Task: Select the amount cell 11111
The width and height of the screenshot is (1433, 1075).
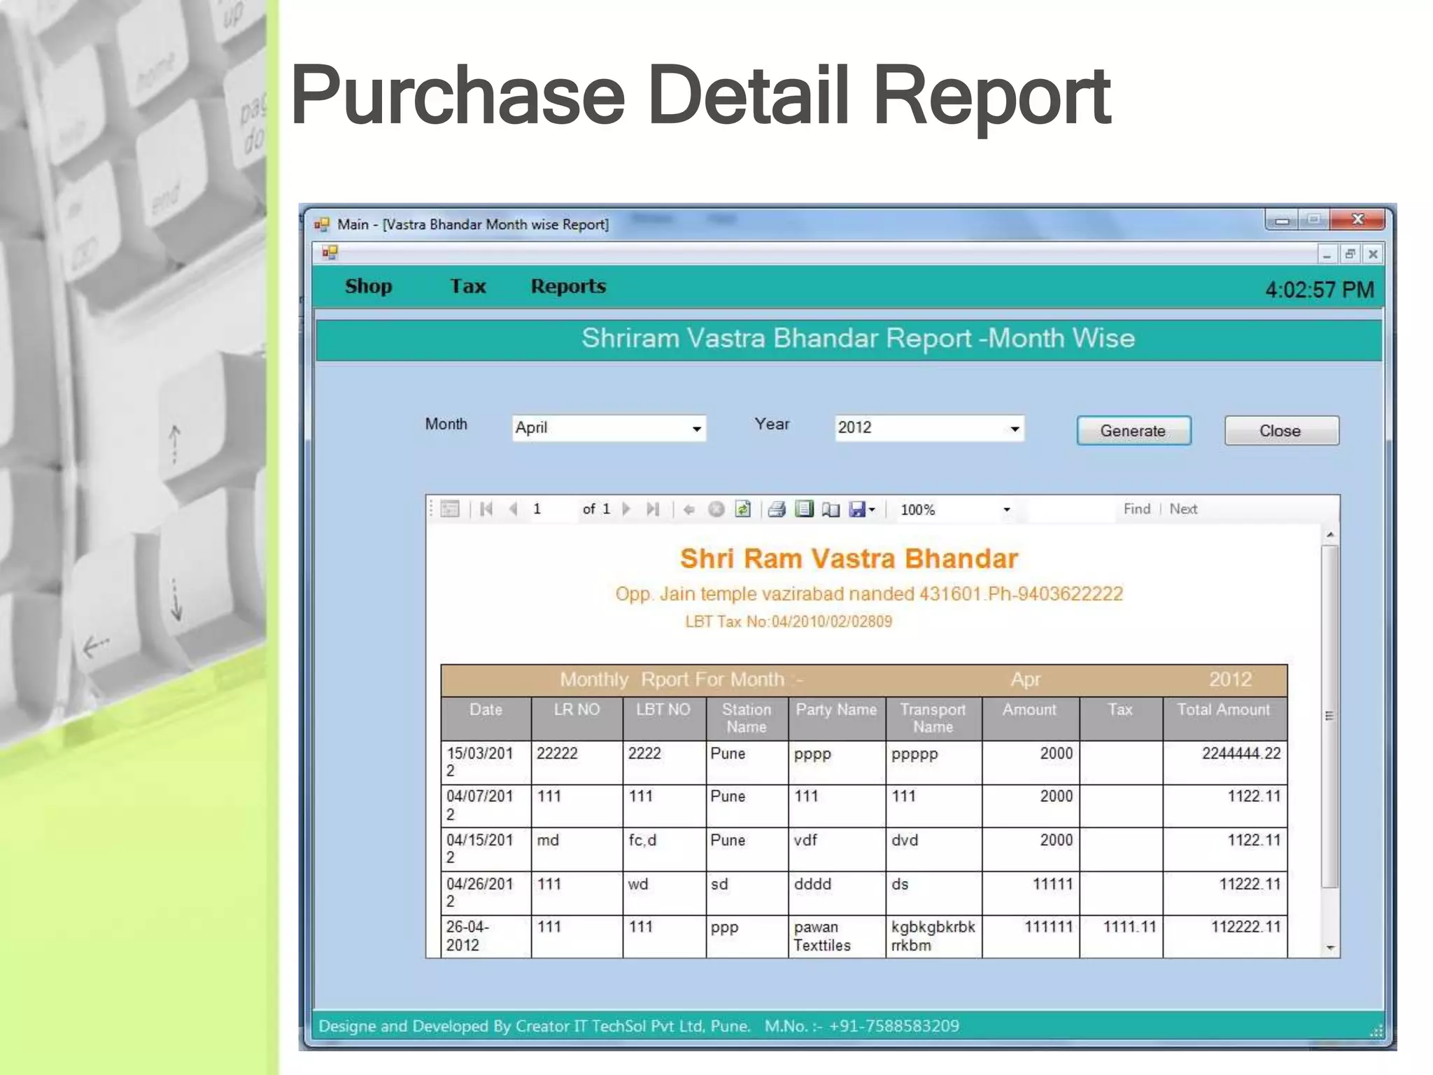Action: pyautogui.click(x=1031, y=893)
